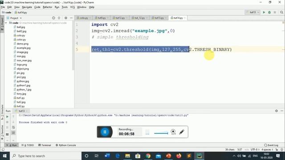Switch to the tut_12.py editor tab
This screenshot has width=285, height=160.
pyautogui.click(x=139, y=18)
